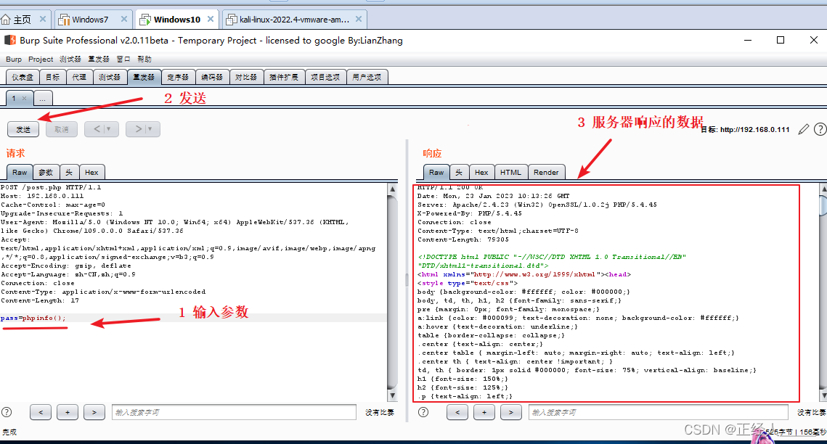Close the 主页 tab

(43, 19)
